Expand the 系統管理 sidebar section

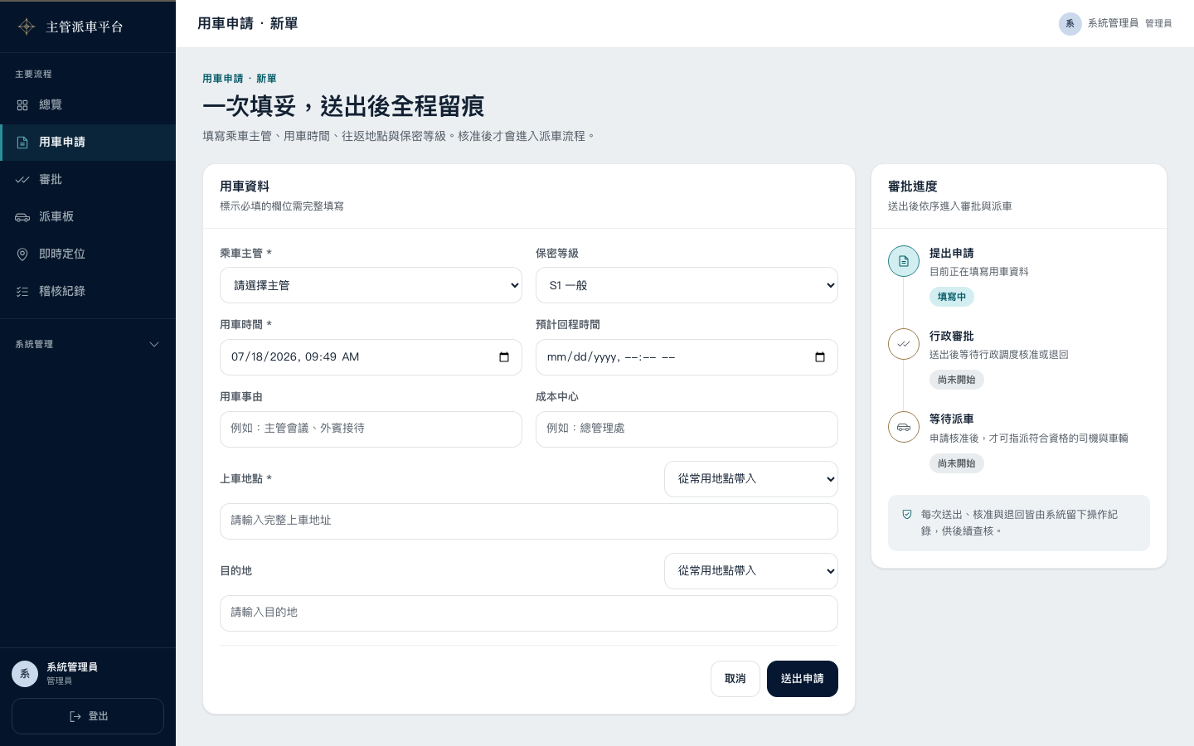pyautogui.click(x=88, y=344)
